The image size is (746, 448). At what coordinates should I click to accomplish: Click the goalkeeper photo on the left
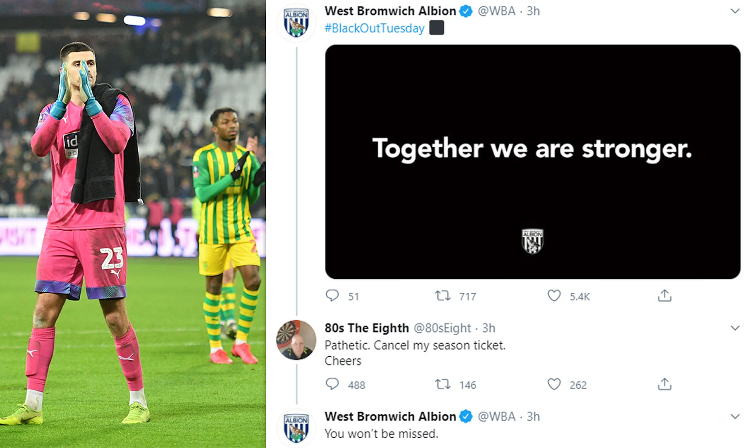133,224
